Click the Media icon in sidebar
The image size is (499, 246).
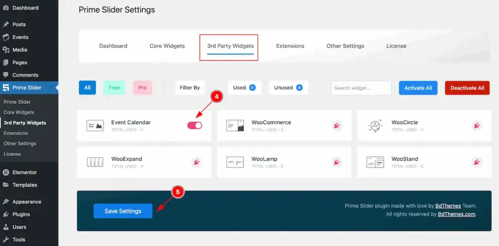coord(6,50)
